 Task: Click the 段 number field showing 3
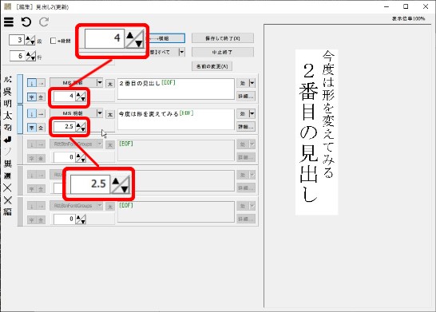17,40
